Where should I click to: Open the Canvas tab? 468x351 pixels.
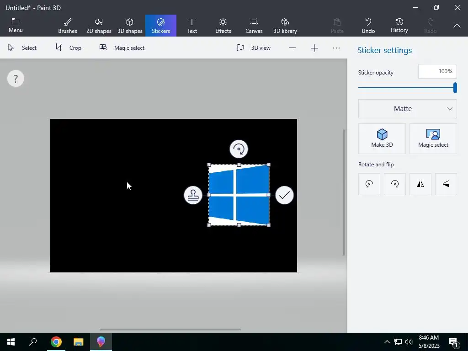point(254,26)
